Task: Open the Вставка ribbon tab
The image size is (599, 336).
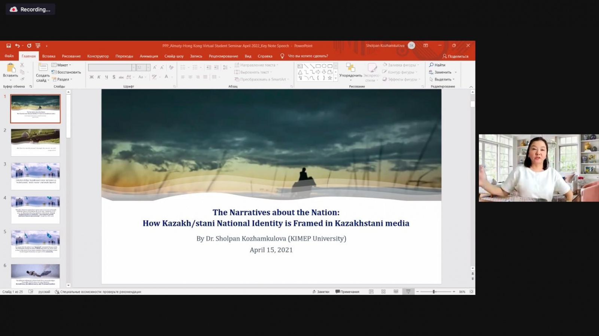Action: point(49,56)
